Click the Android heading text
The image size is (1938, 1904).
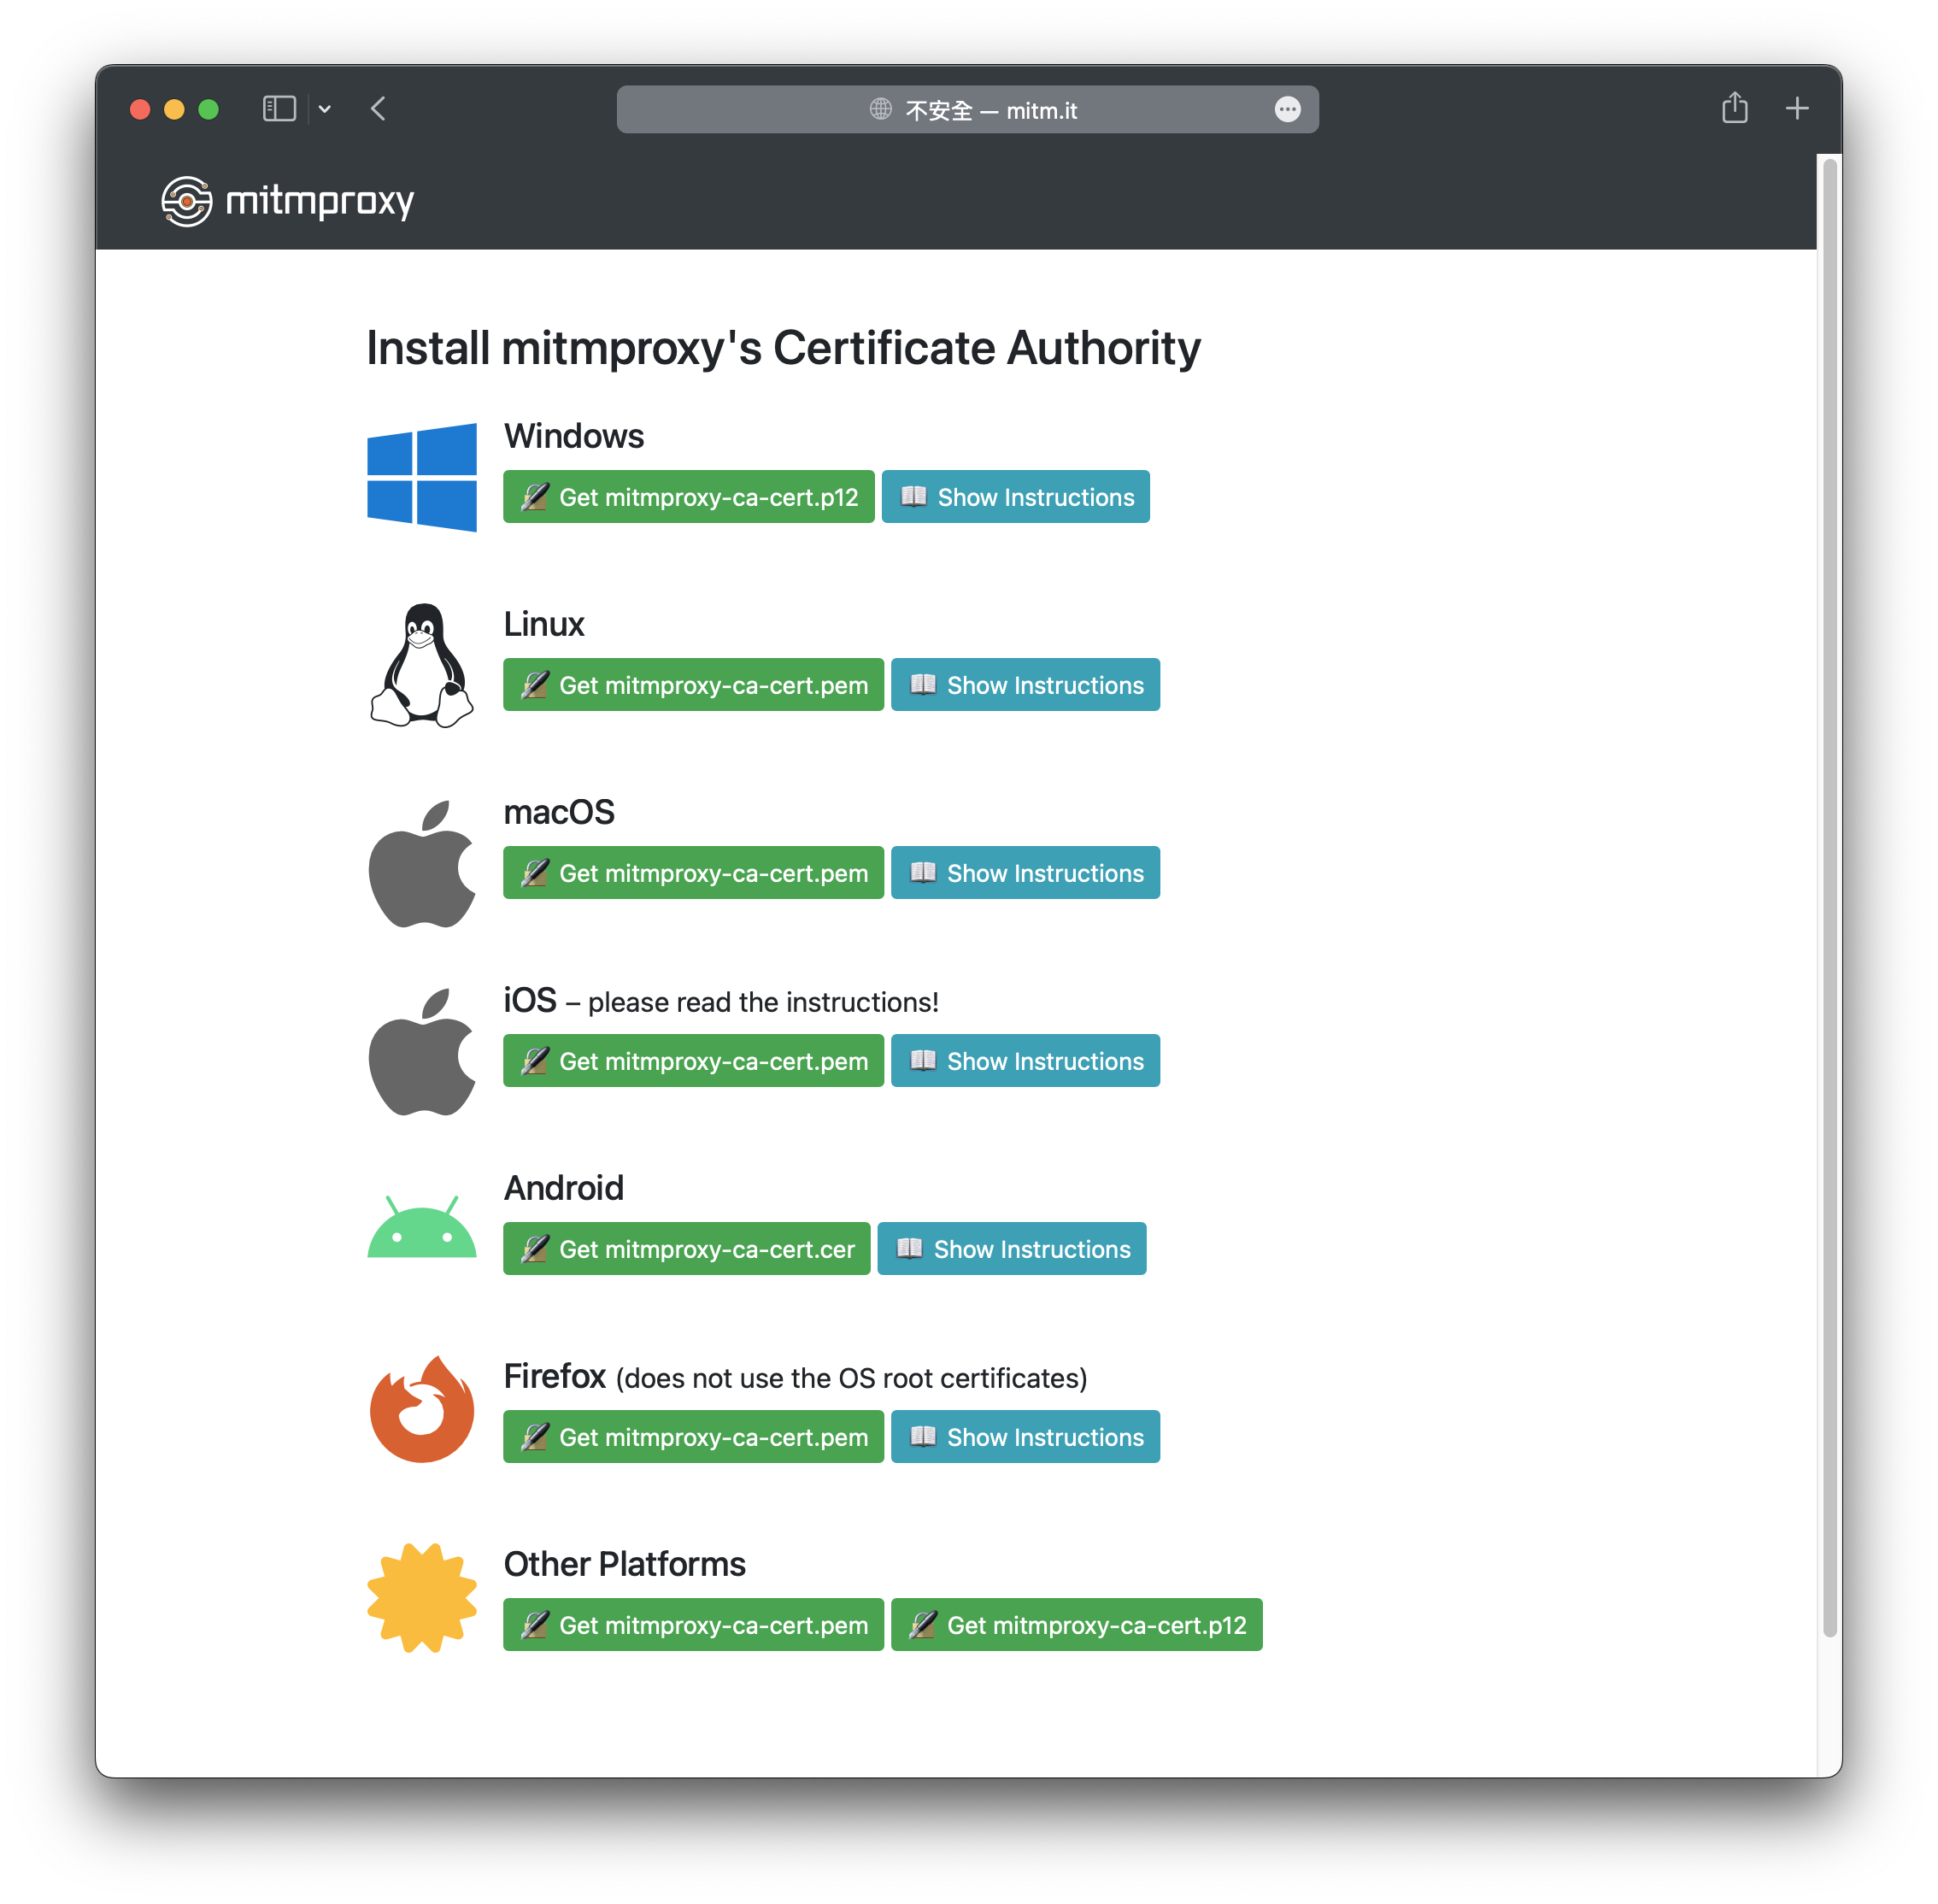tap(564, 1188)
